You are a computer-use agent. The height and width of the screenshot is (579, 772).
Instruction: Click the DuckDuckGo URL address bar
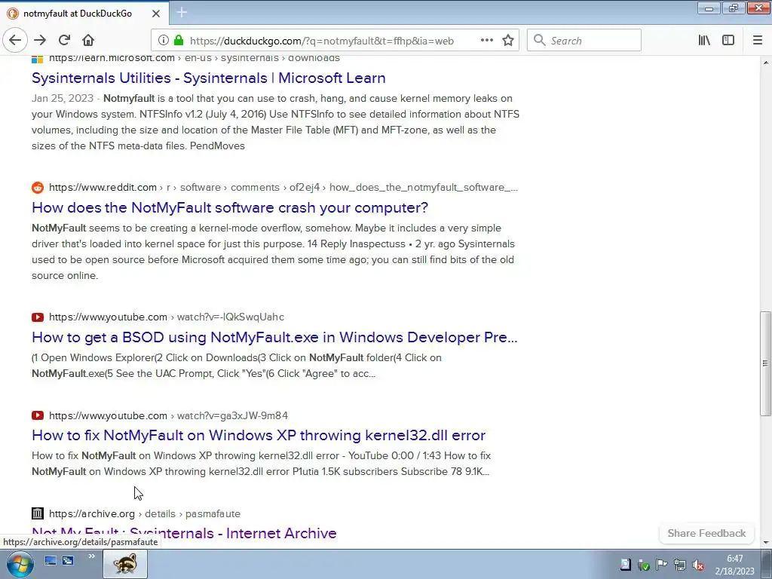pyautogui.click(x=322, y=41)
